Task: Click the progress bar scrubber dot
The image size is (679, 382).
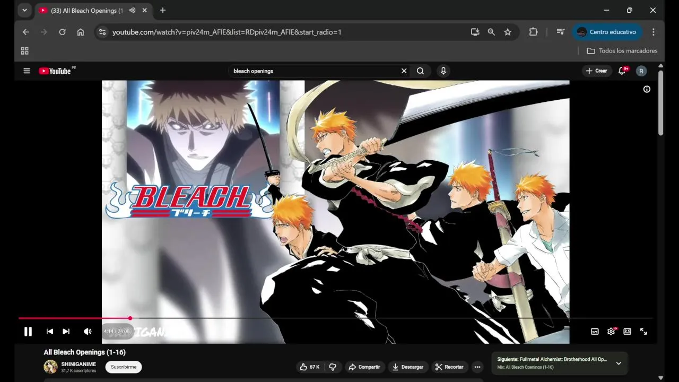Action: click(x=130, y=318)
